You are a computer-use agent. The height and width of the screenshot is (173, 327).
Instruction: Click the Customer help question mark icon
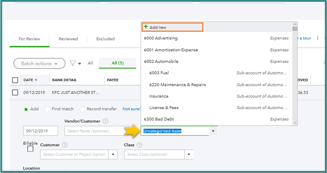coord(65,145)
